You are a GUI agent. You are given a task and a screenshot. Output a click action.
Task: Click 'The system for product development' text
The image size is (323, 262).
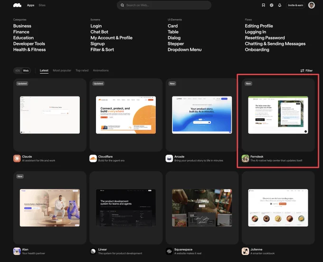[120, 253]
